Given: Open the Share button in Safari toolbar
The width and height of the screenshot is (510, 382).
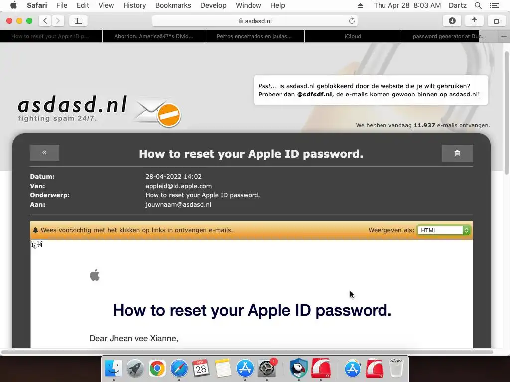Looking at the screenshot, I should point(475,21).
